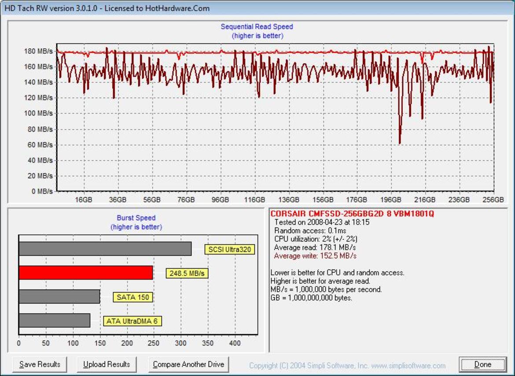Viewport: 515px width, 376px height.
Task: Click the '248.5 MB/s' yellow label
Action: tap(187, 273)
